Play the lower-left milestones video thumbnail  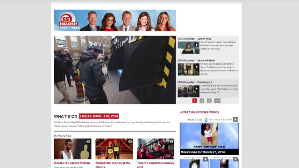tap(194, 162)
